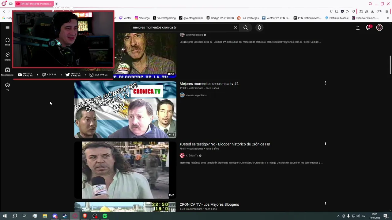Open YouTube notifications bell
Screen dimensions: 392x220
tap(368, 28)
